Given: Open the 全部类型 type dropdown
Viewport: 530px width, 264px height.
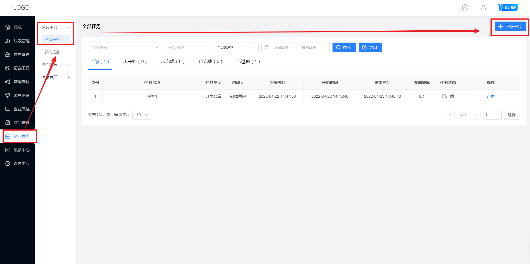Looking at the screenshot, I should pyautogui.click(x=236, y=47).
